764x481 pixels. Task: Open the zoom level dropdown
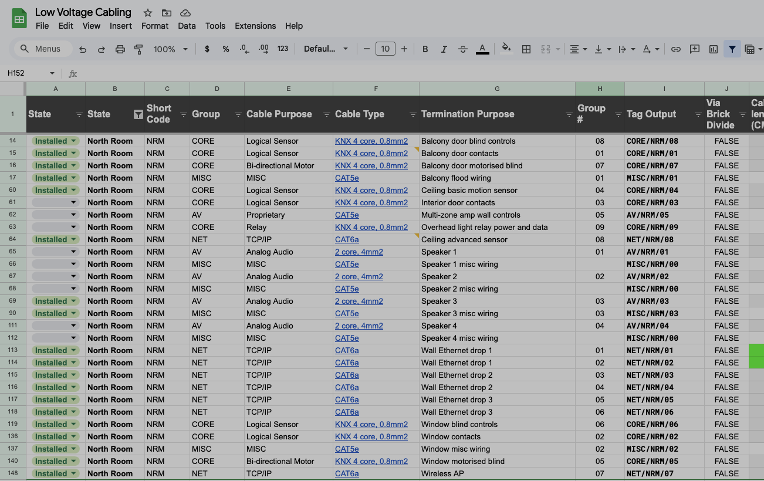[171, 49]
